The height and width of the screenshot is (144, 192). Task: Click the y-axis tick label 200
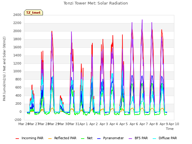pyautogui.click(x=18, y=103)
